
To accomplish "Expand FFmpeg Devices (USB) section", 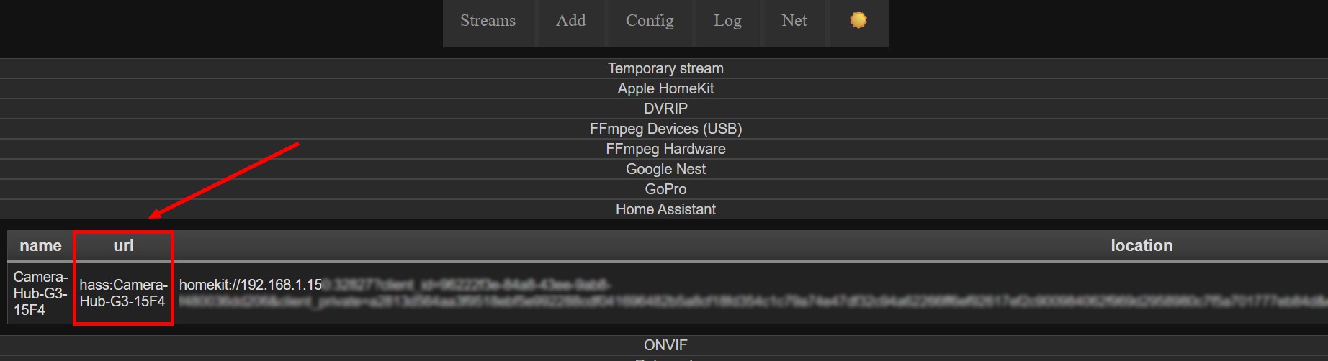I will 664,129.
